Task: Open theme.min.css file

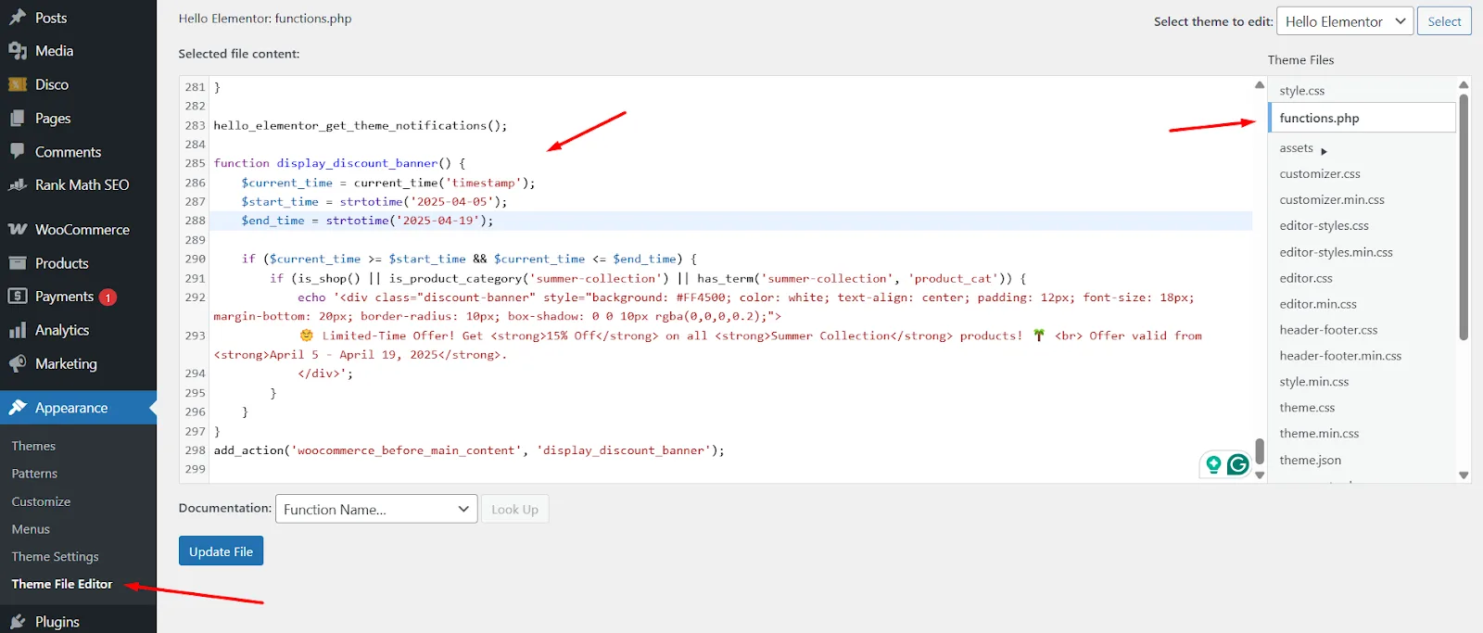Action: 1319,434
